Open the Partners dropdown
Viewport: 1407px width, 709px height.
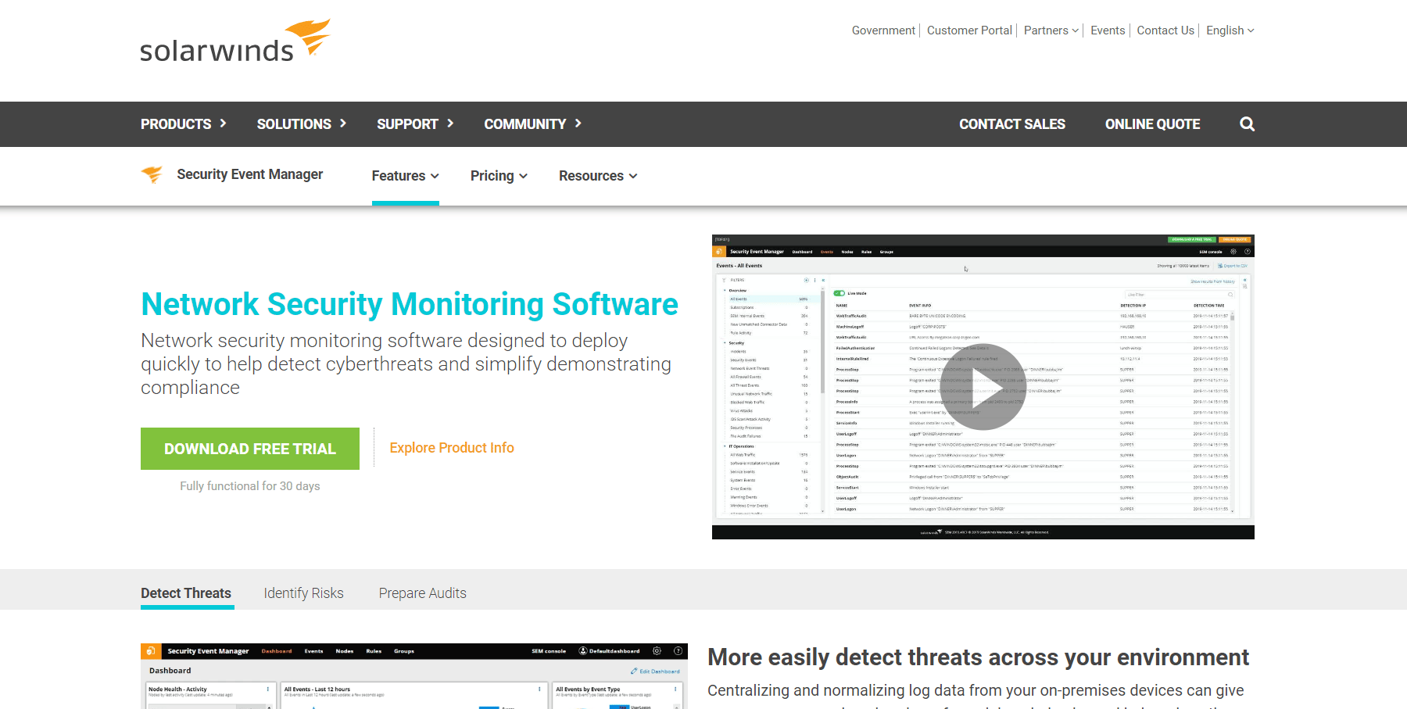1051,30
